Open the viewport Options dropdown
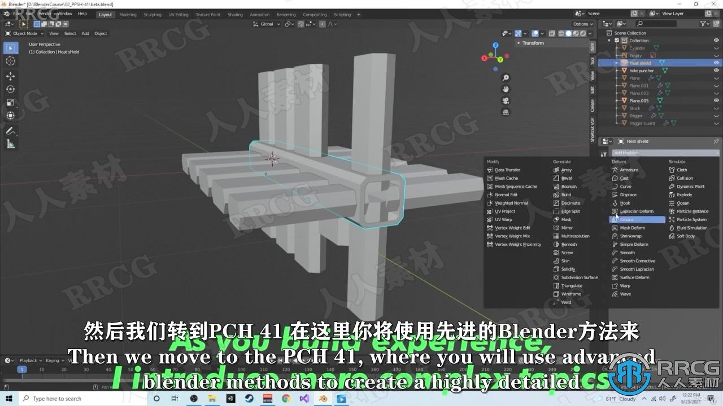 tap(582, 24)
